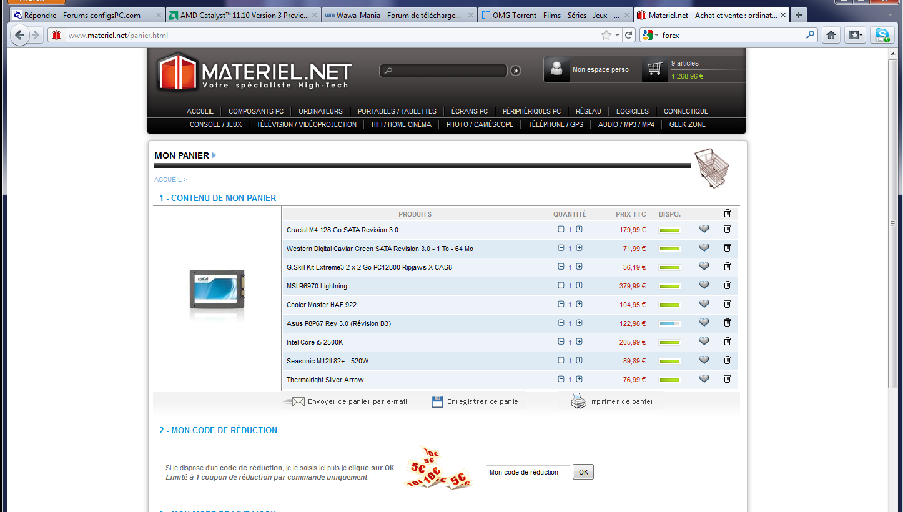Delete Crucial M4 128 Go from cart
The image size is (903, 512).
(x=727, y=229)
